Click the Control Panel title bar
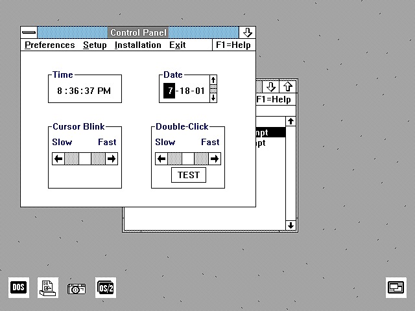 (x=138, y=32)
